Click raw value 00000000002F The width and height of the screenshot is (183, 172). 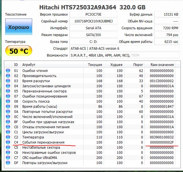point(162,142)
